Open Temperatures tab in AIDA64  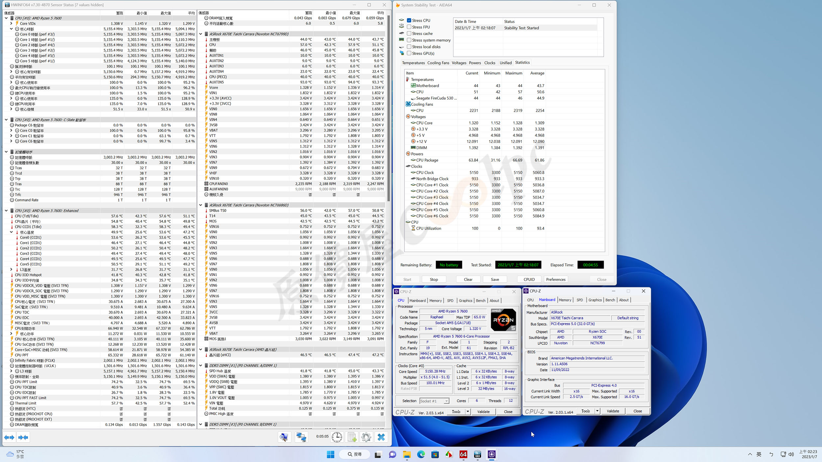(413, 63)
